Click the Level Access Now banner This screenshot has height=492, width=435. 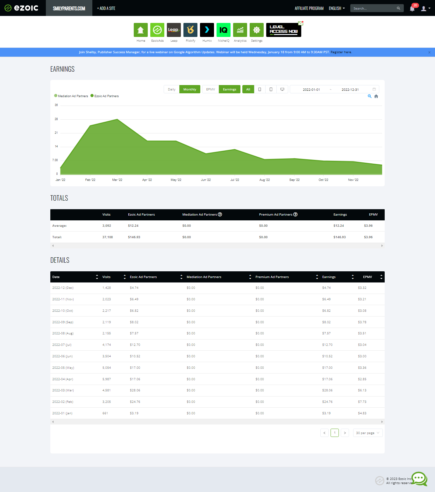(x=283, y=30)
